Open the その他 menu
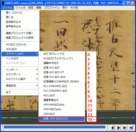This screenshot has height=132, width=136. click(x=74, y=8)
